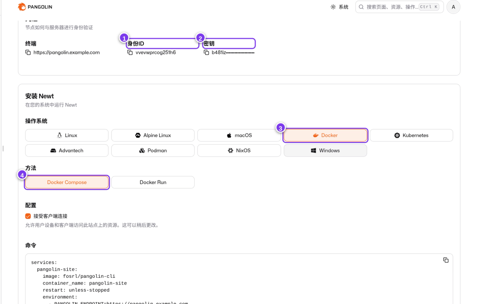Copy the endpoint https://pangolin.example.com
This screenshot has height=304, width=477.
(x=28, y=52)
